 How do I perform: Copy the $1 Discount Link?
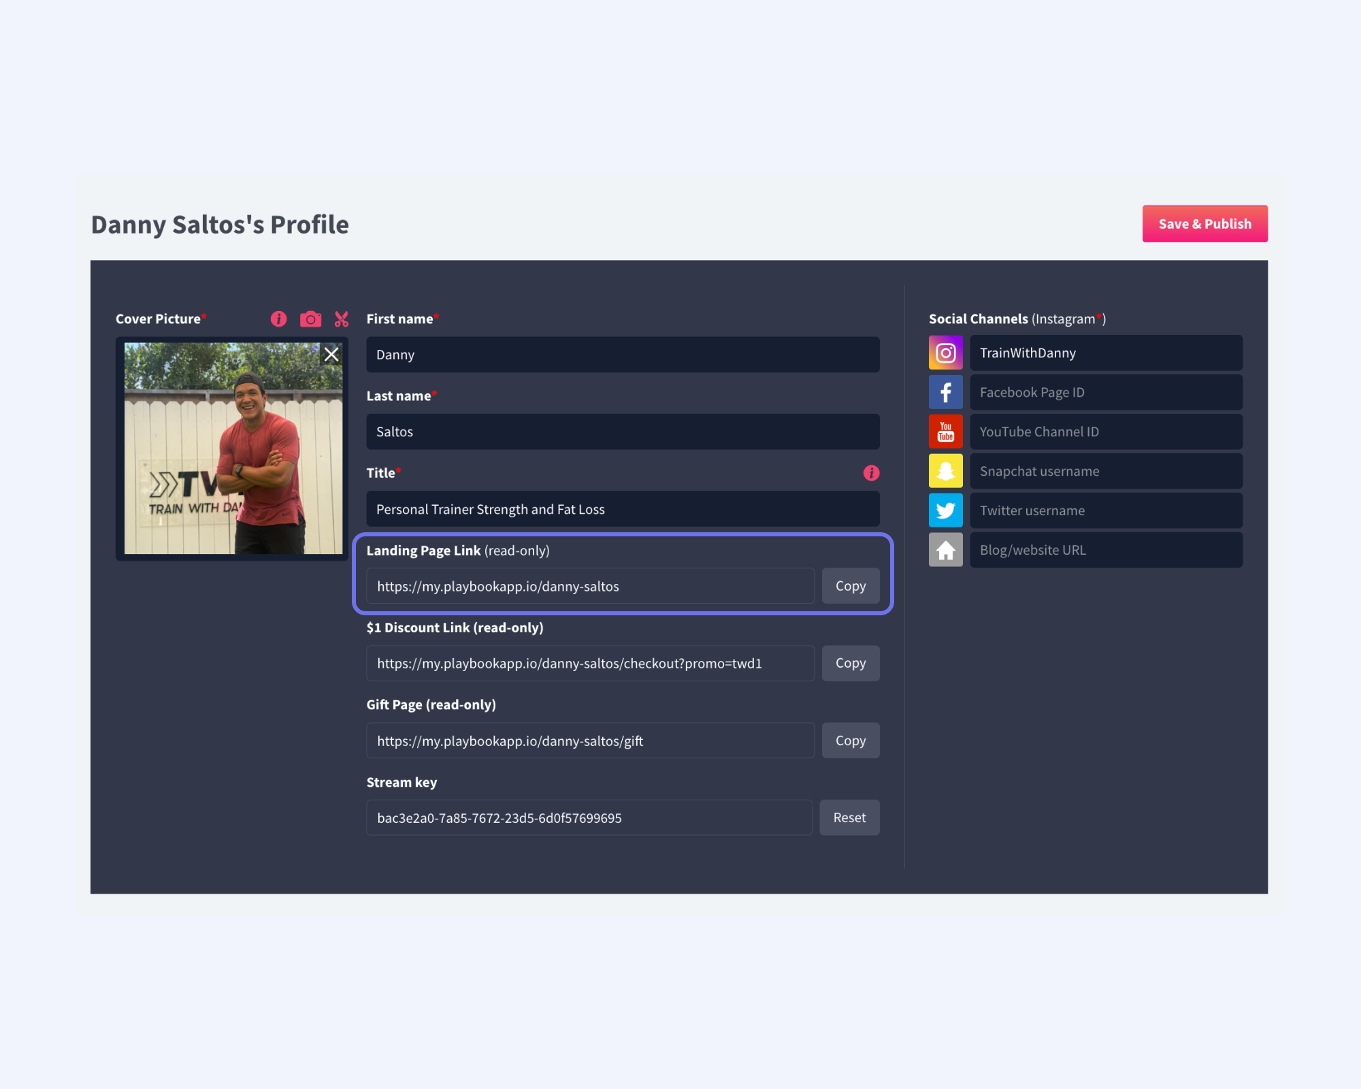851,663
